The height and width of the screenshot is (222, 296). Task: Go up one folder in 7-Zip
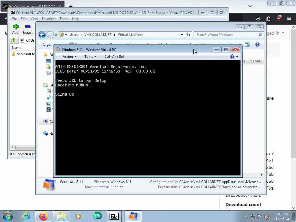pos(13,40)
